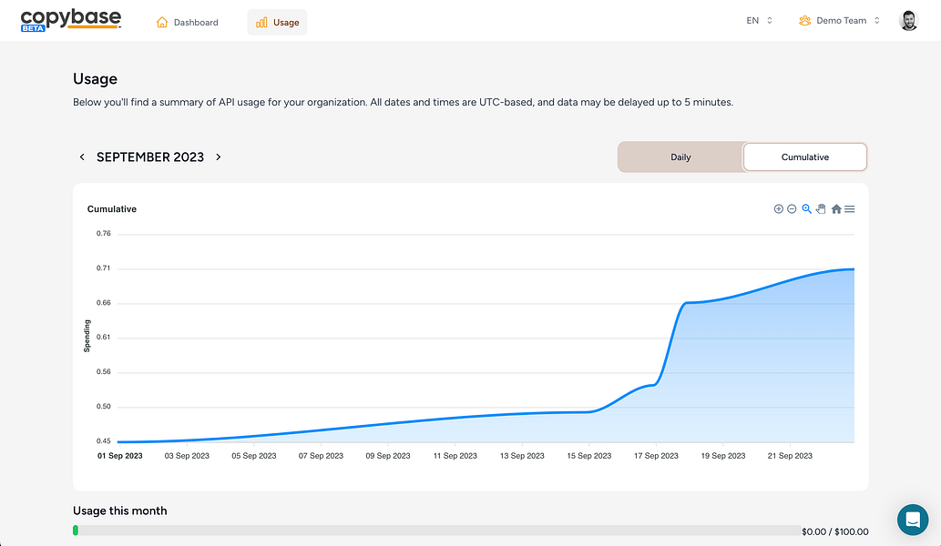
Task: Open the chart hamburger menu
Action: click(850, 209)
